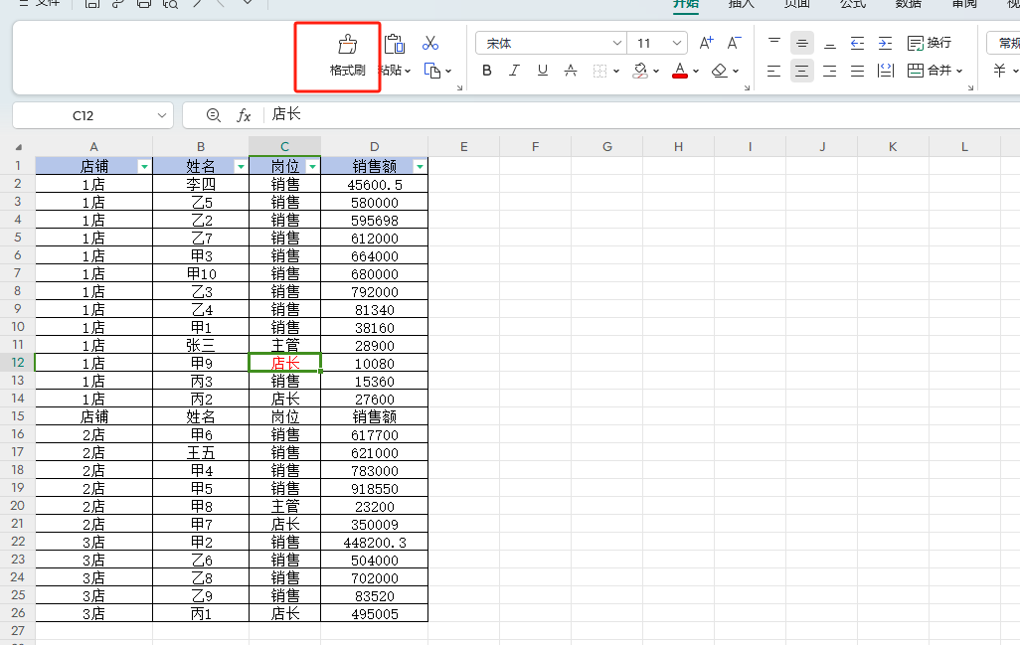Select row 15 header
The width and height of the screenshot is (1020, 645).
18,416
